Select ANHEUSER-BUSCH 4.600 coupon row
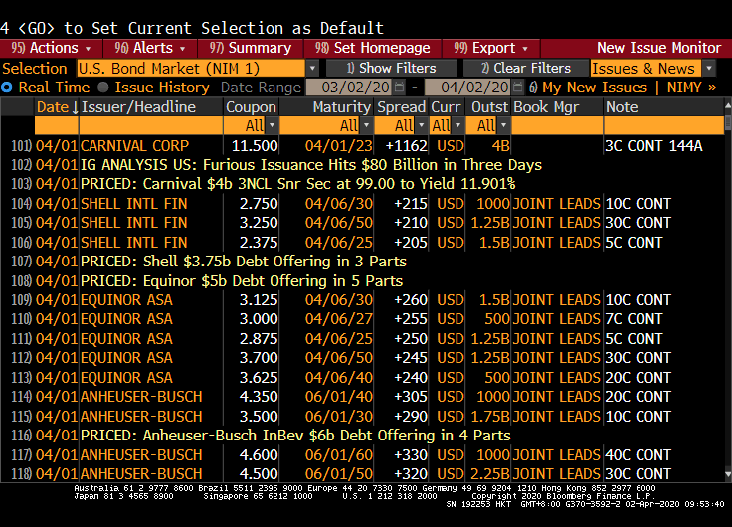Image resolution: width=732 pixels, height=527 pixels. (x=362, y=455)
